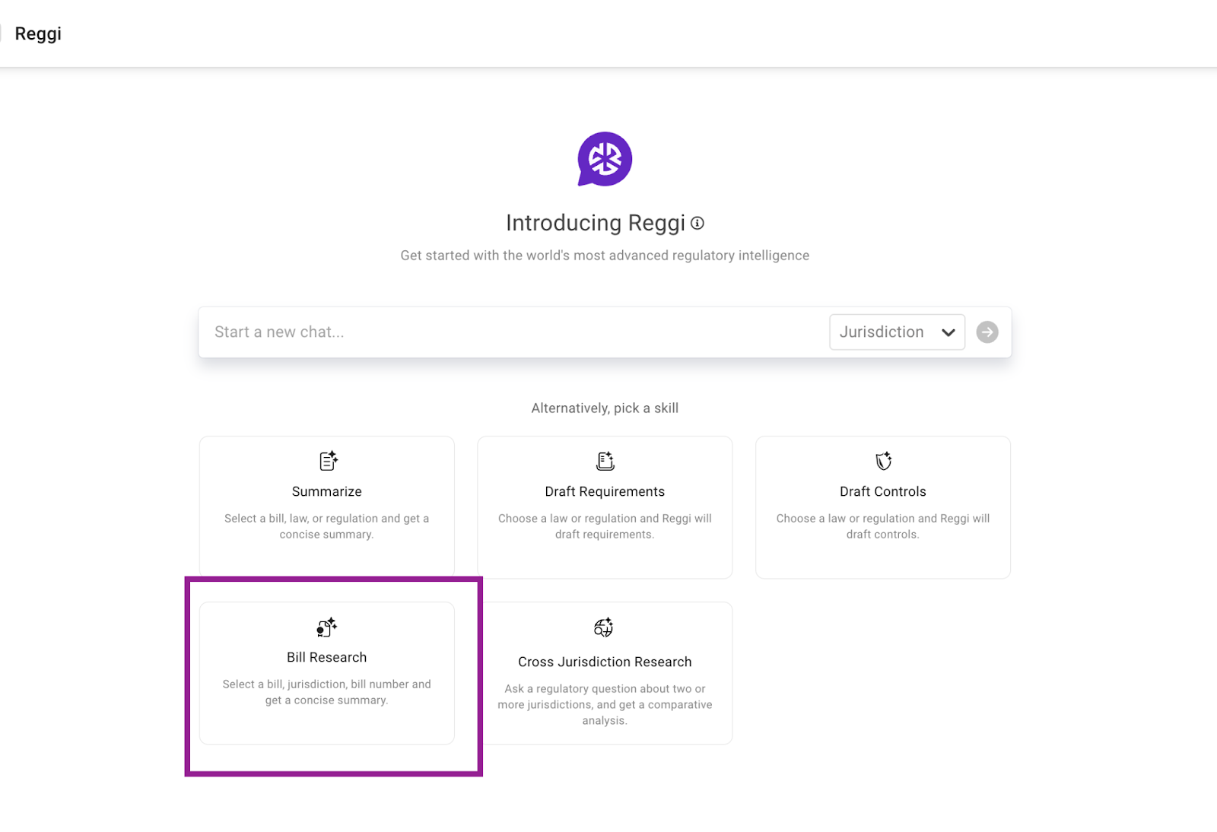
Task: Focus the Start a new chat field
Action: pos(510,332)
